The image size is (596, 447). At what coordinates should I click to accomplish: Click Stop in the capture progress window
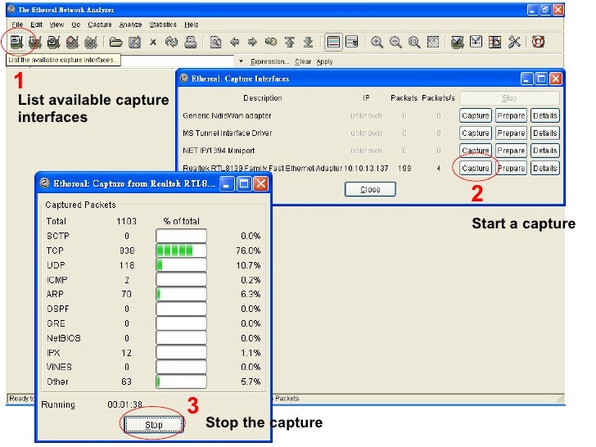(154, 425)
